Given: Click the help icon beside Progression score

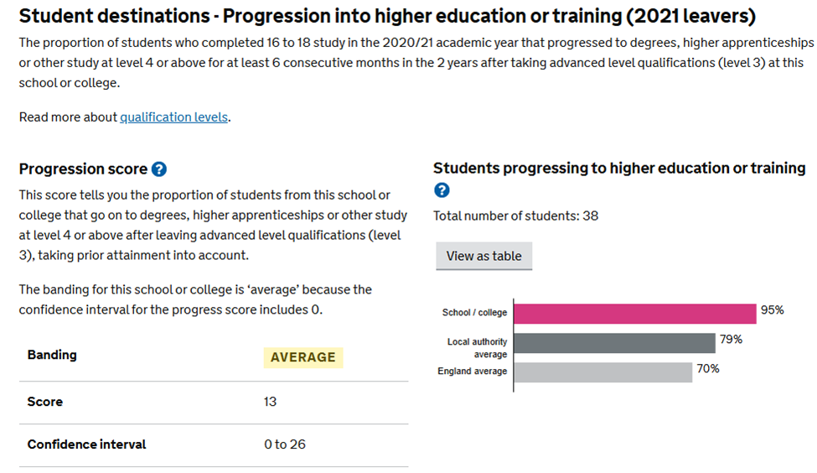Looking at the screenshot, I should click(159, 169).
